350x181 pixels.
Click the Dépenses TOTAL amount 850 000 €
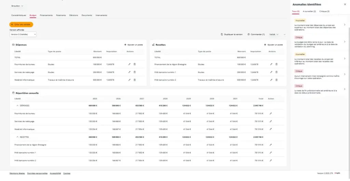97,57
